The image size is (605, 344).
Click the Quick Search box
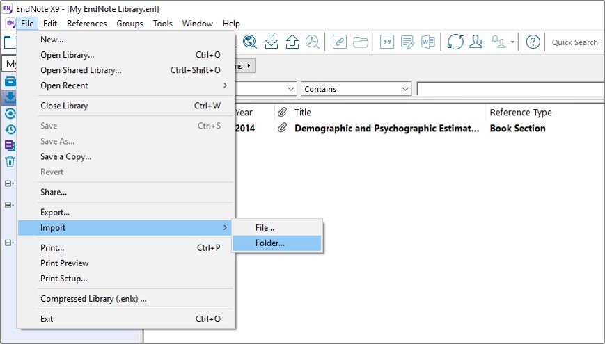575,42
